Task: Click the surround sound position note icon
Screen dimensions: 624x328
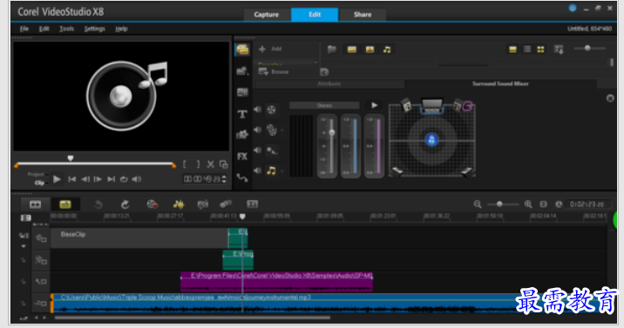Action: click(x=431, y=140)
